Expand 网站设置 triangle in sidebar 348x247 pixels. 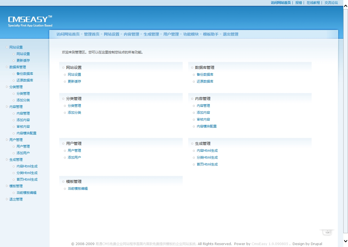pos(7,47)
